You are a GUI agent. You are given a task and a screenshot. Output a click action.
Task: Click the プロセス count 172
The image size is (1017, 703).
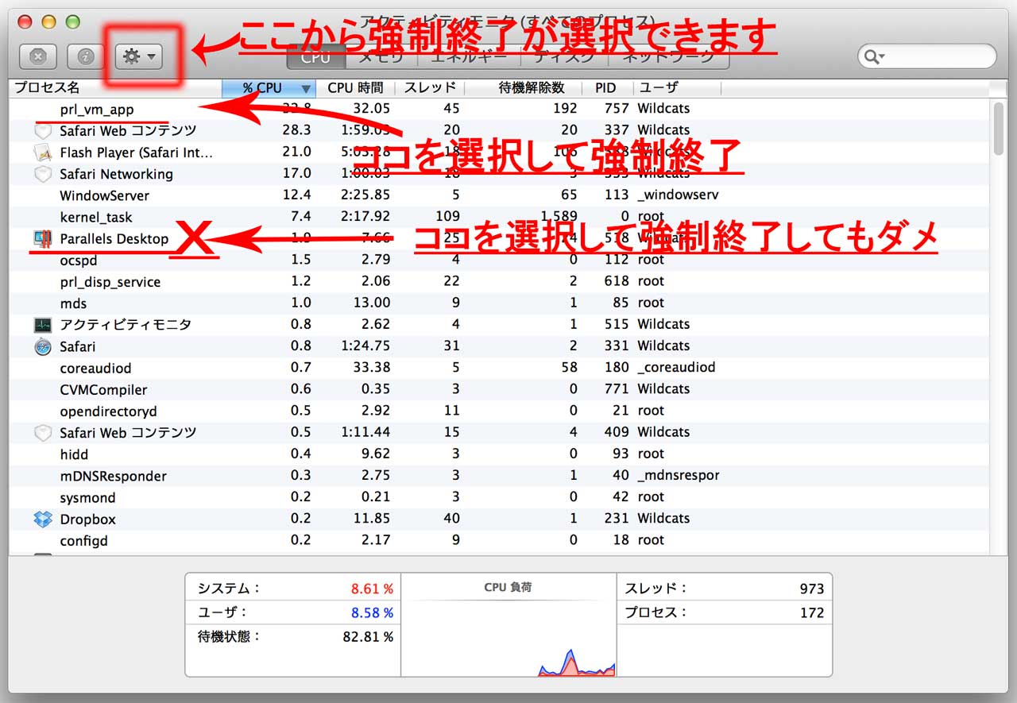(812, 613)
